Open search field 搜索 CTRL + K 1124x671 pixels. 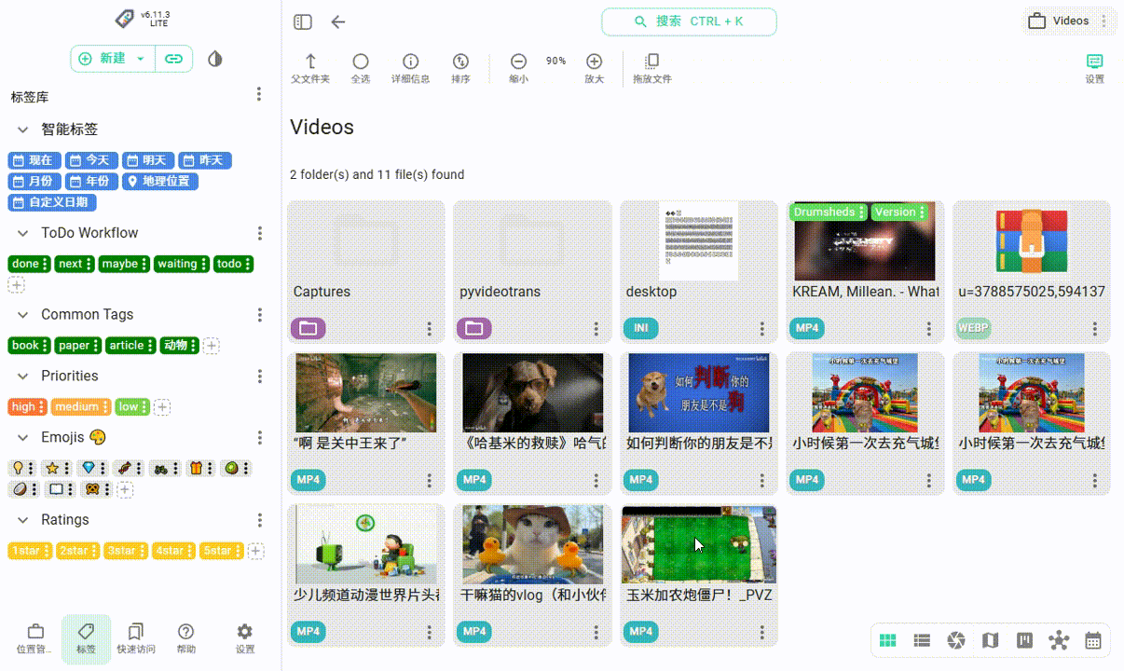tap(689, 21)
